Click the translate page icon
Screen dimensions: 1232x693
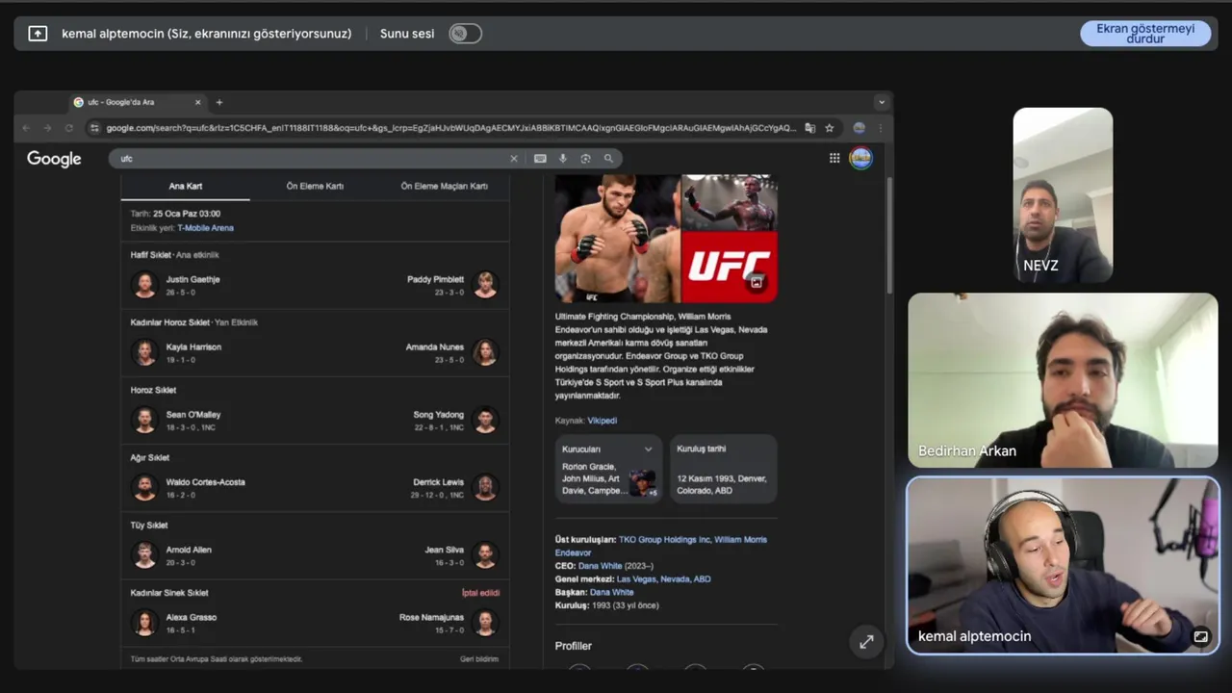click(810, 128)
